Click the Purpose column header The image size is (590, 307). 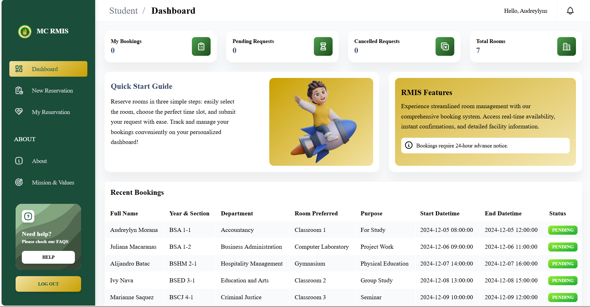(372, 213)
